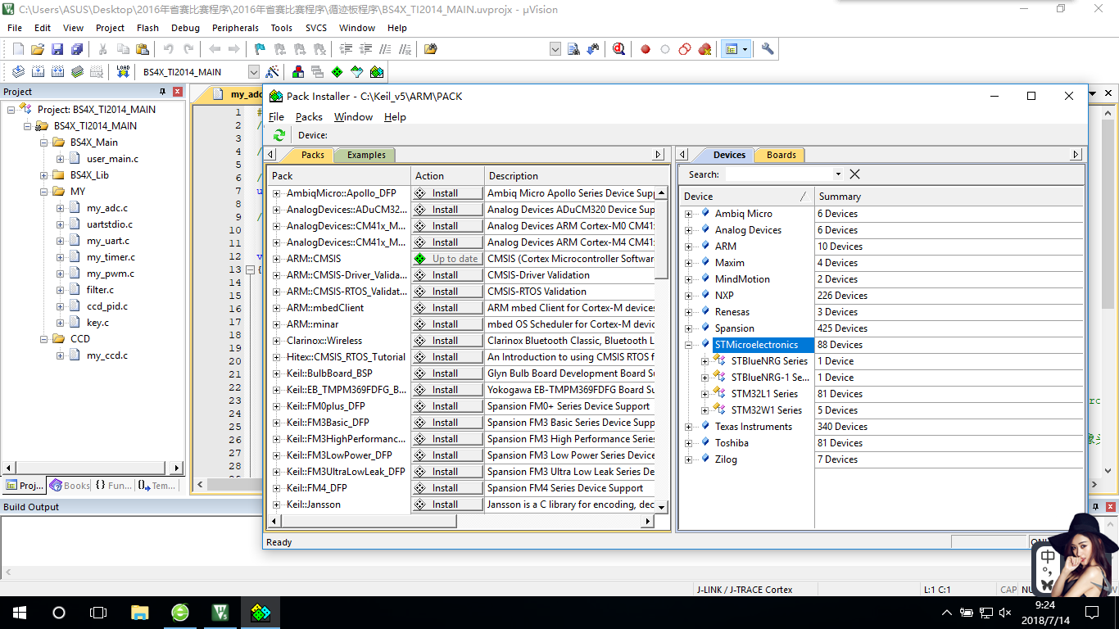The image size is (1119, 629).
Task: Select user_main.c in the Project tree
Action: tap(112, 159)
